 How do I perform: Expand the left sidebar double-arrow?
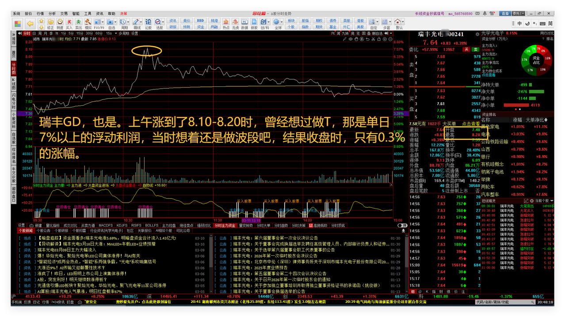click(x=14, y=34)
